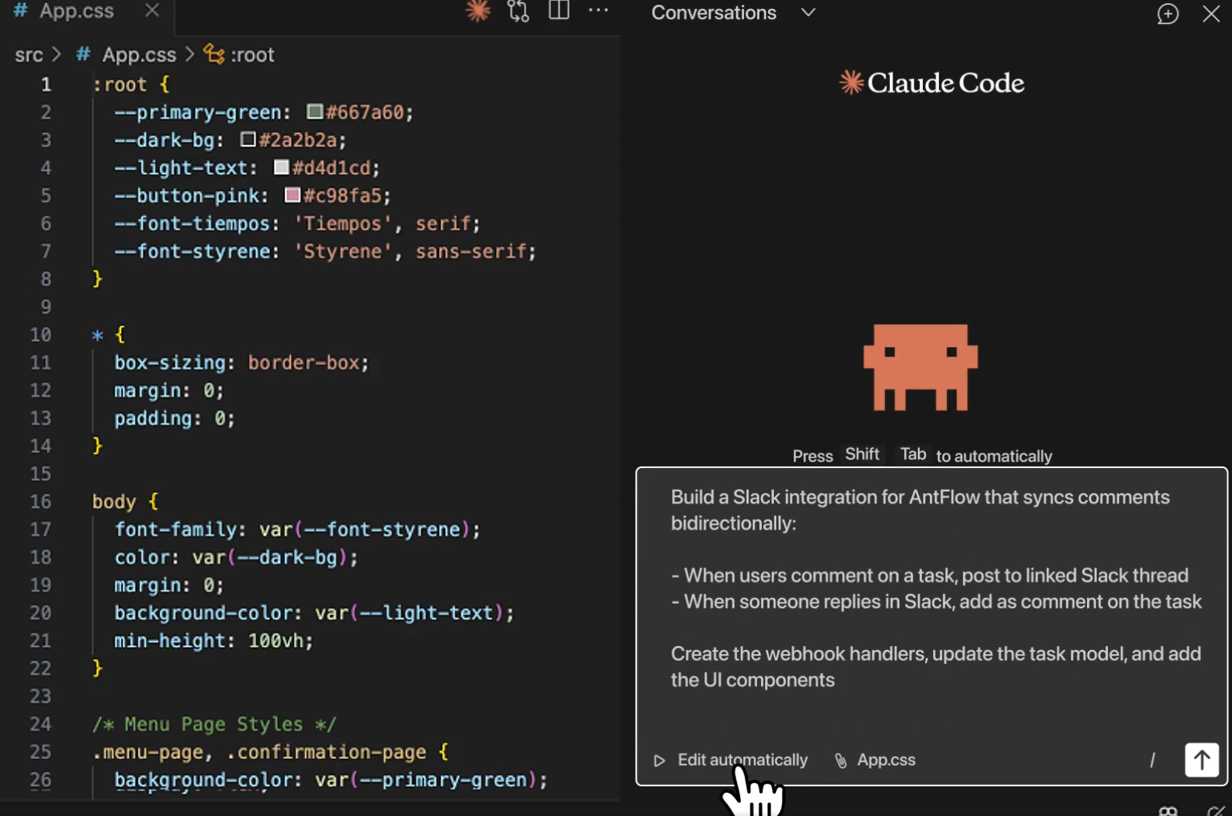Click the 'min-height: 100vh;' line
Screen dimensions: 1232x816
pos(214,640)
